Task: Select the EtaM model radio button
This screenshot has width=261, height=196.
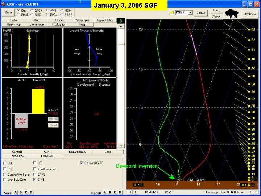Action: point(18,15)
